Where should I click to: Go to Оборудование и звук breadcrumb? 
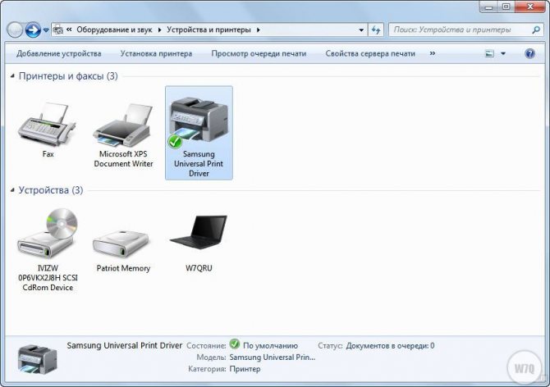(114, 30)
